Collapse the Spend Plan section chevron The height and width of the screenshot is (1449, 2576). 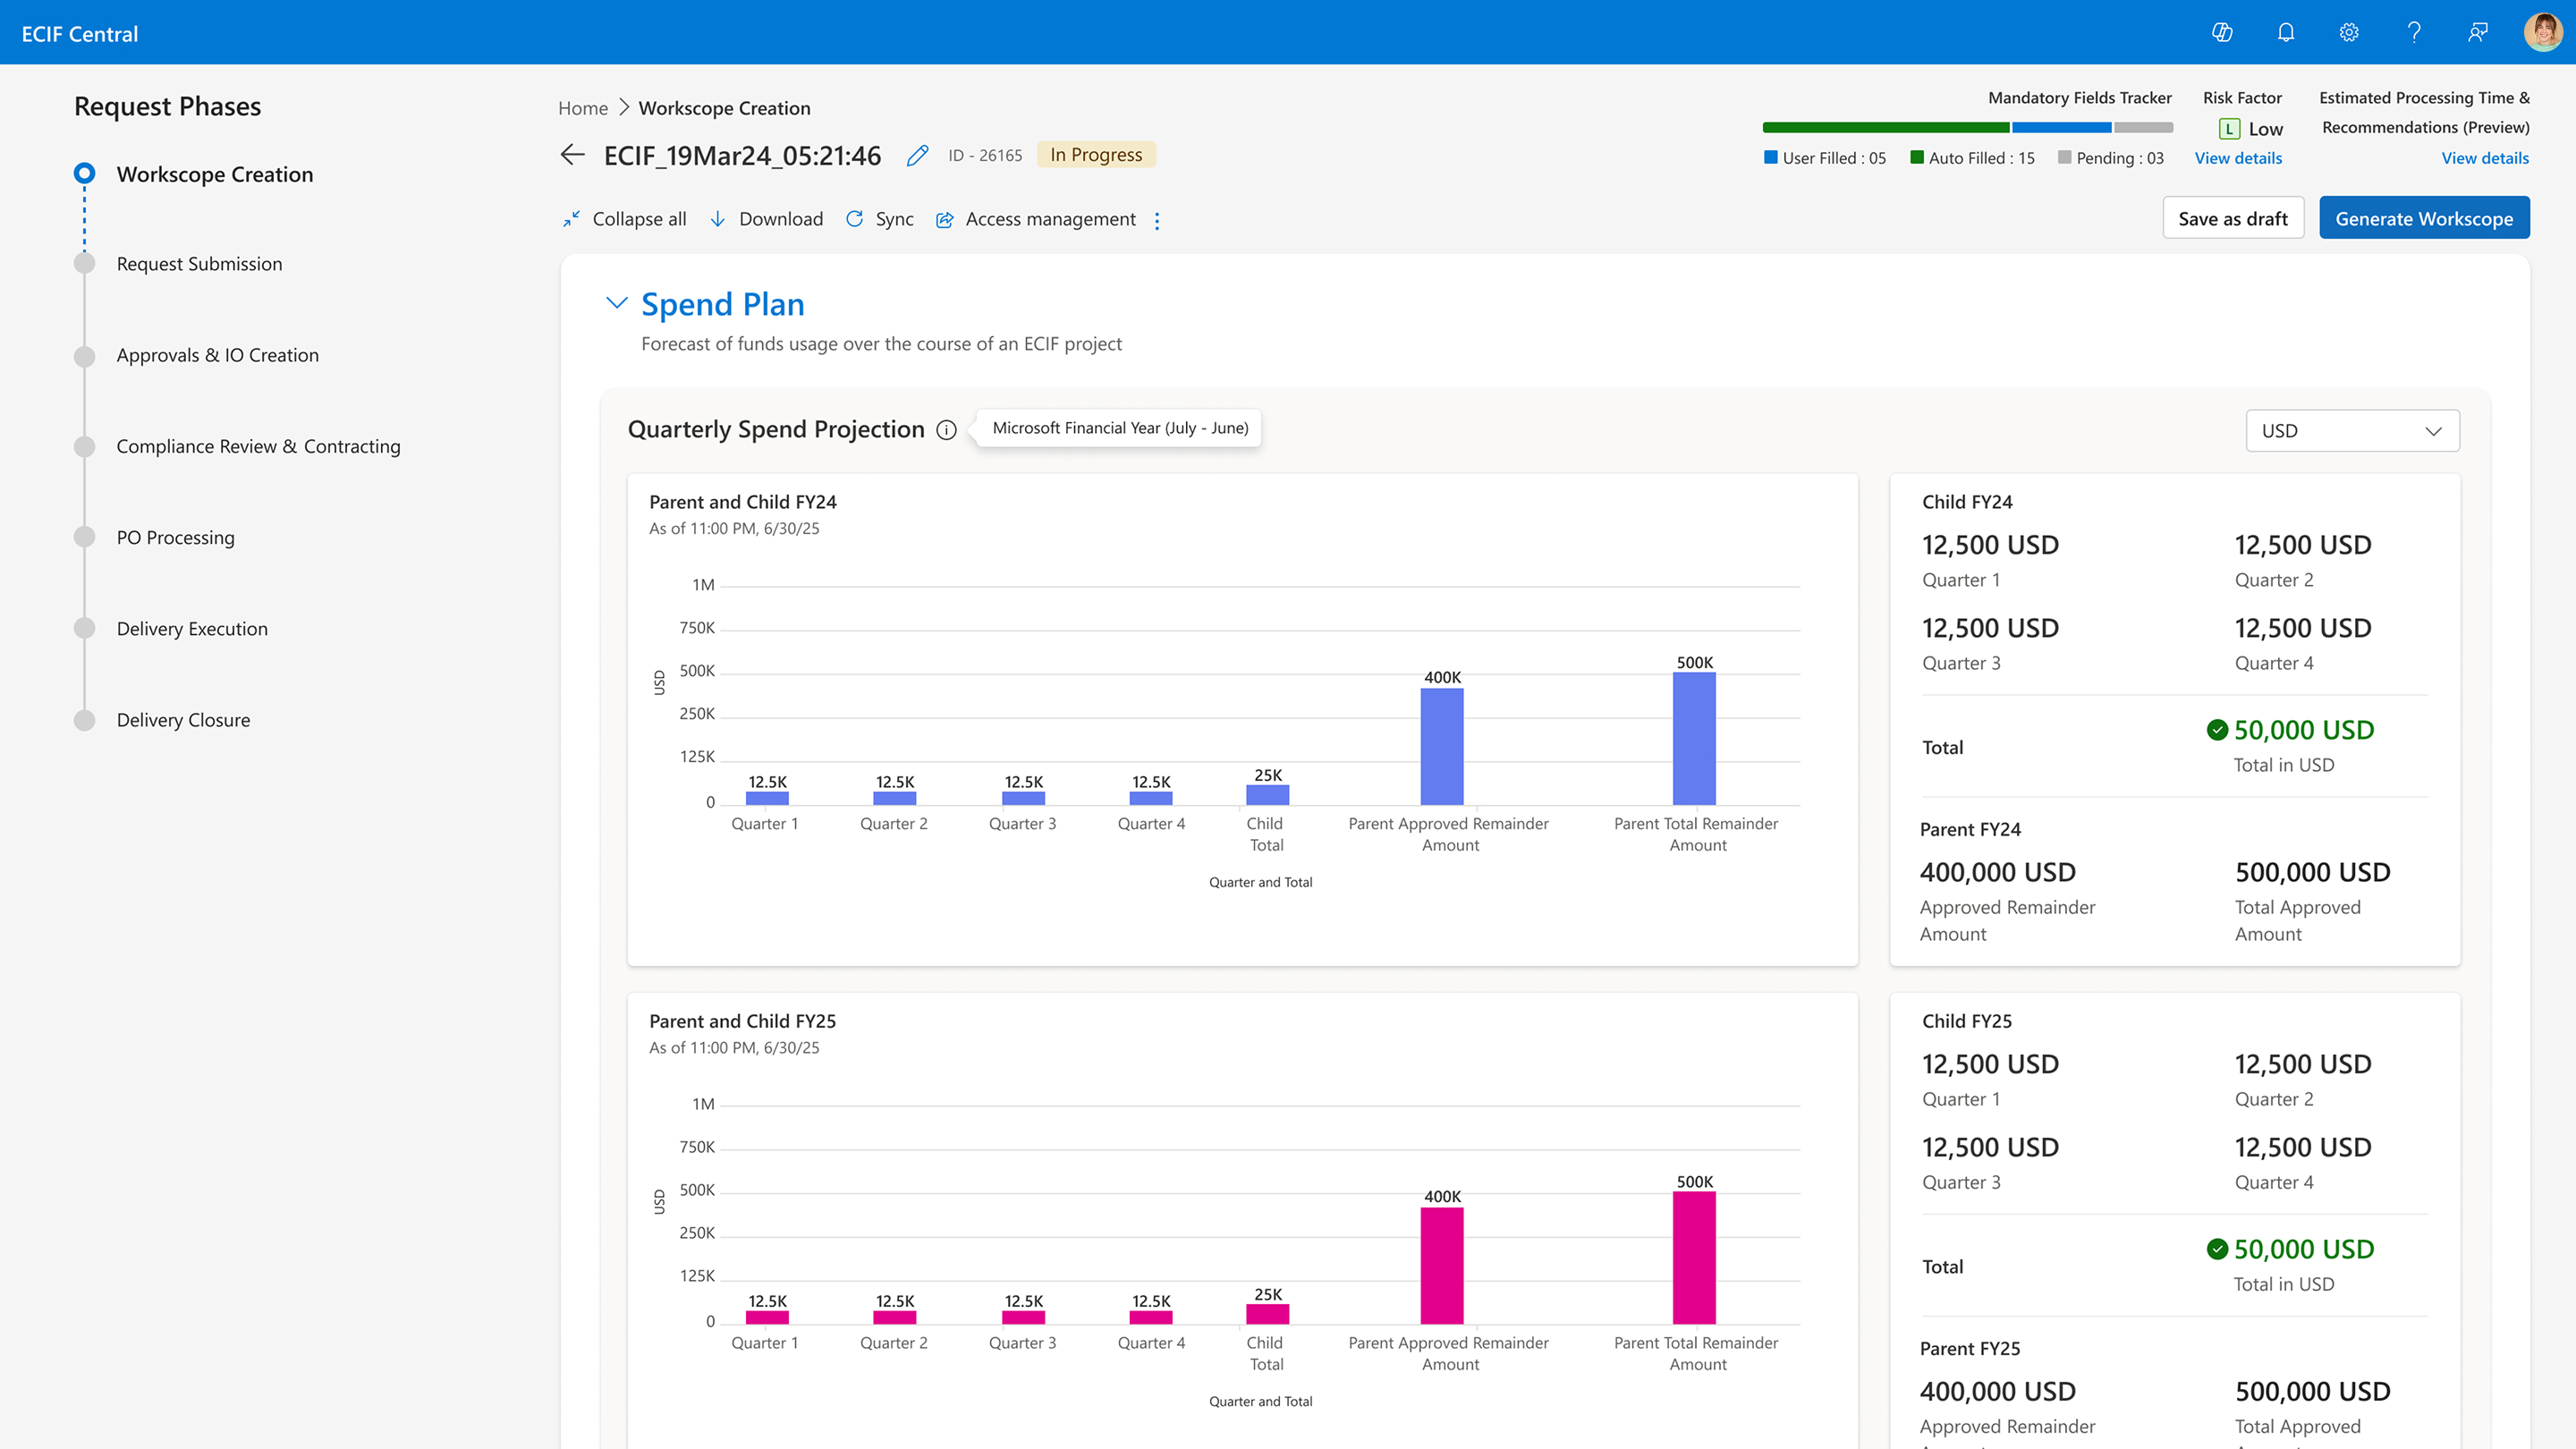click(617, 303)
